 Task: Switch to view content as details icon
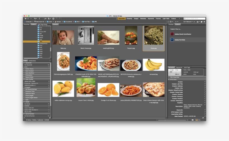[x=199, y=120]
